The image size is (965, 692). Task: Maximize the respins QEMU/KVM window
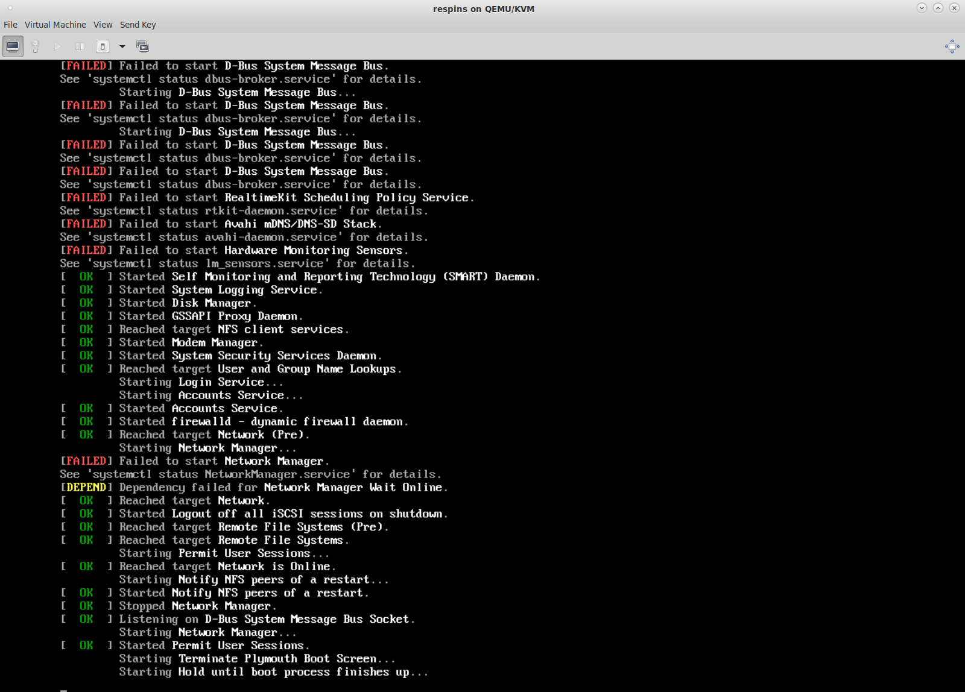tap(938, 8)
